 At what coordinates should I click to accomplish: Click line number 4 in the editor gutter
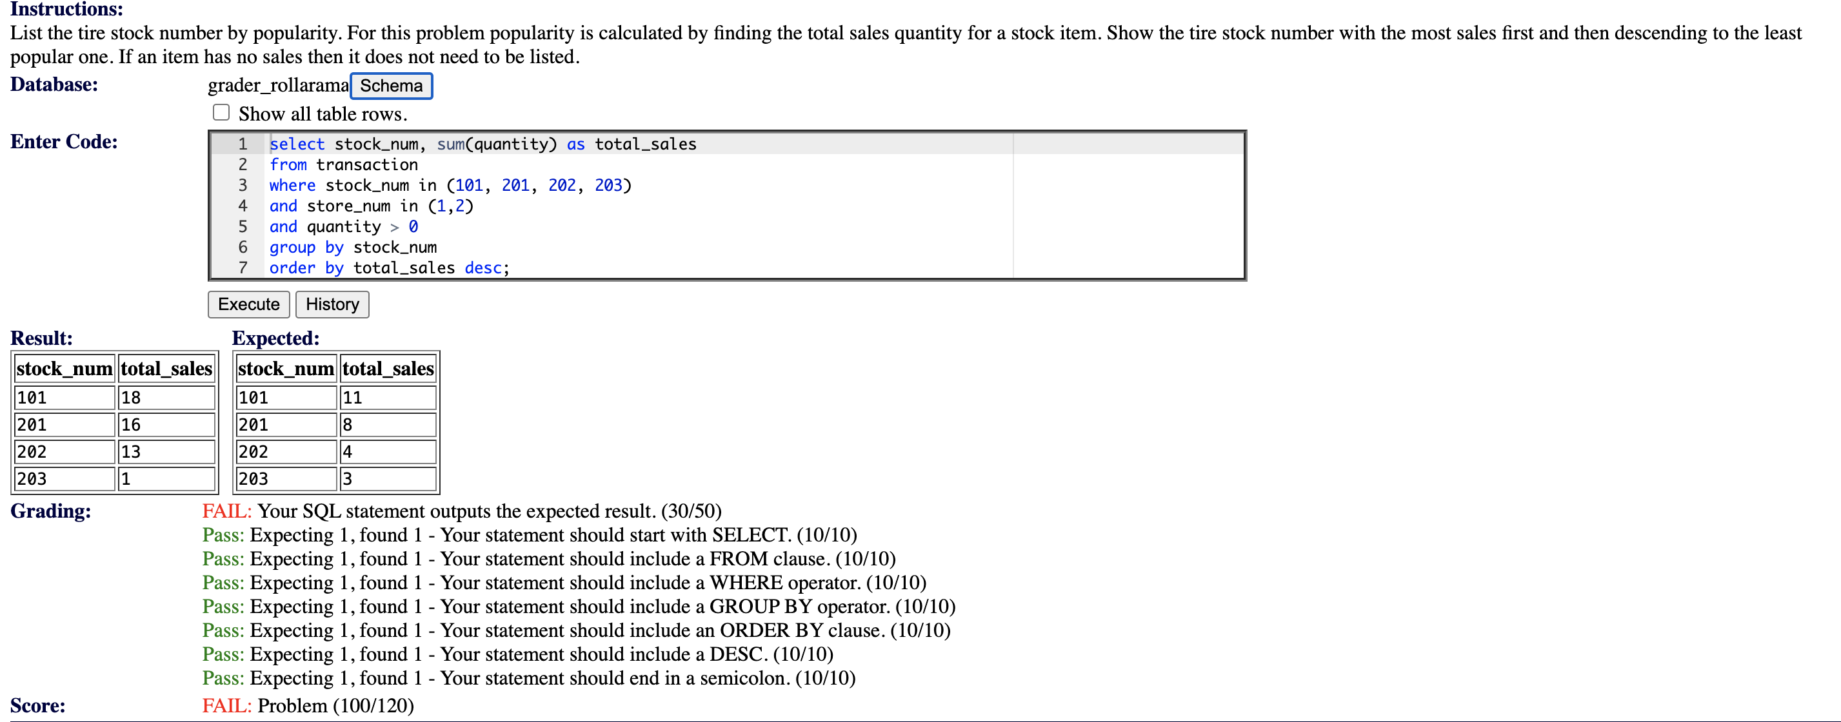243,206
